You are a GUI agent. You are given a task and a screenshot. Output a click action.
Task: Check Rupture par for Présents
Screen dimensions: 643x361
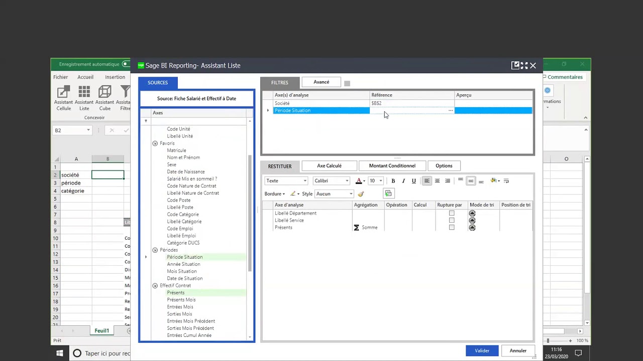pyautogui.click(x=452, y=227)
